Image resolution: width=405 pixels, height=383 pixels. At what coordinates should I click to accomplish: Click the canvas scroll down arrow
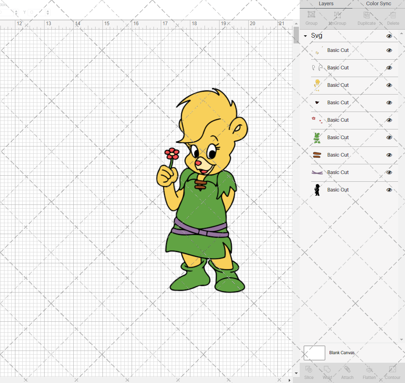[296, 373]
